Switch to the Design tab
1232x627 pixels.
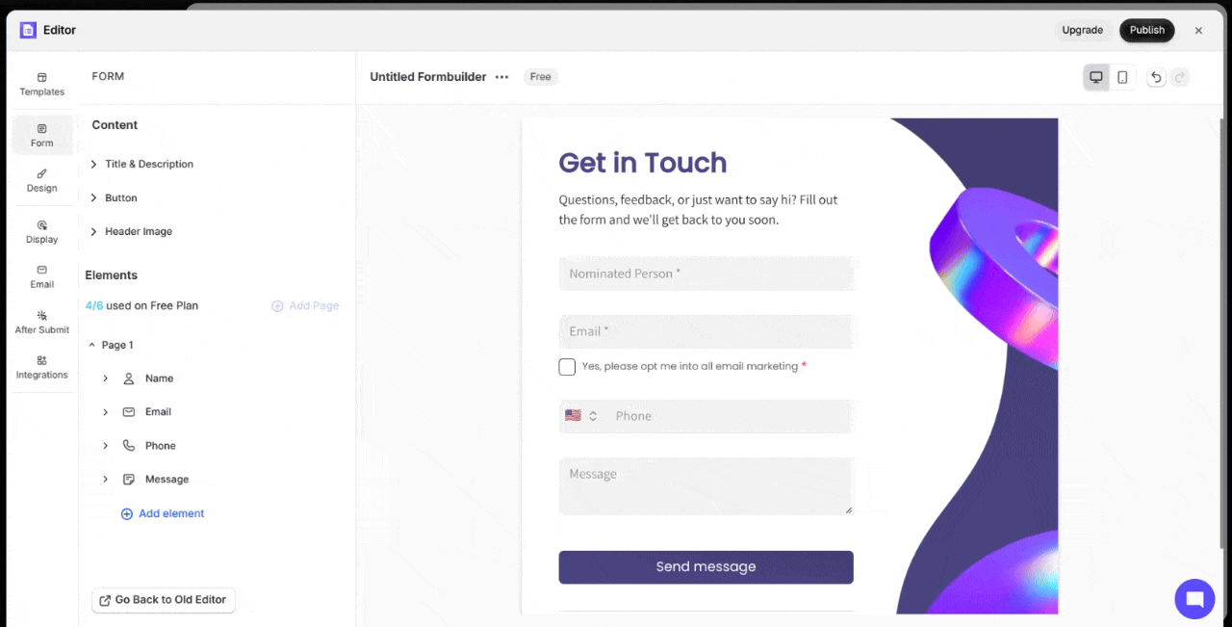click(42, 180)
